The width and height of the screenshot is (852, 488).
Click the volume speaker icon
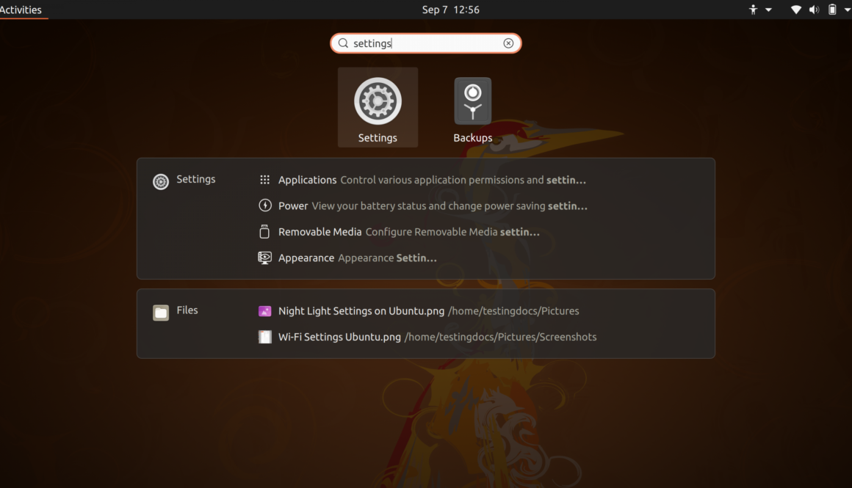point(814,10)
